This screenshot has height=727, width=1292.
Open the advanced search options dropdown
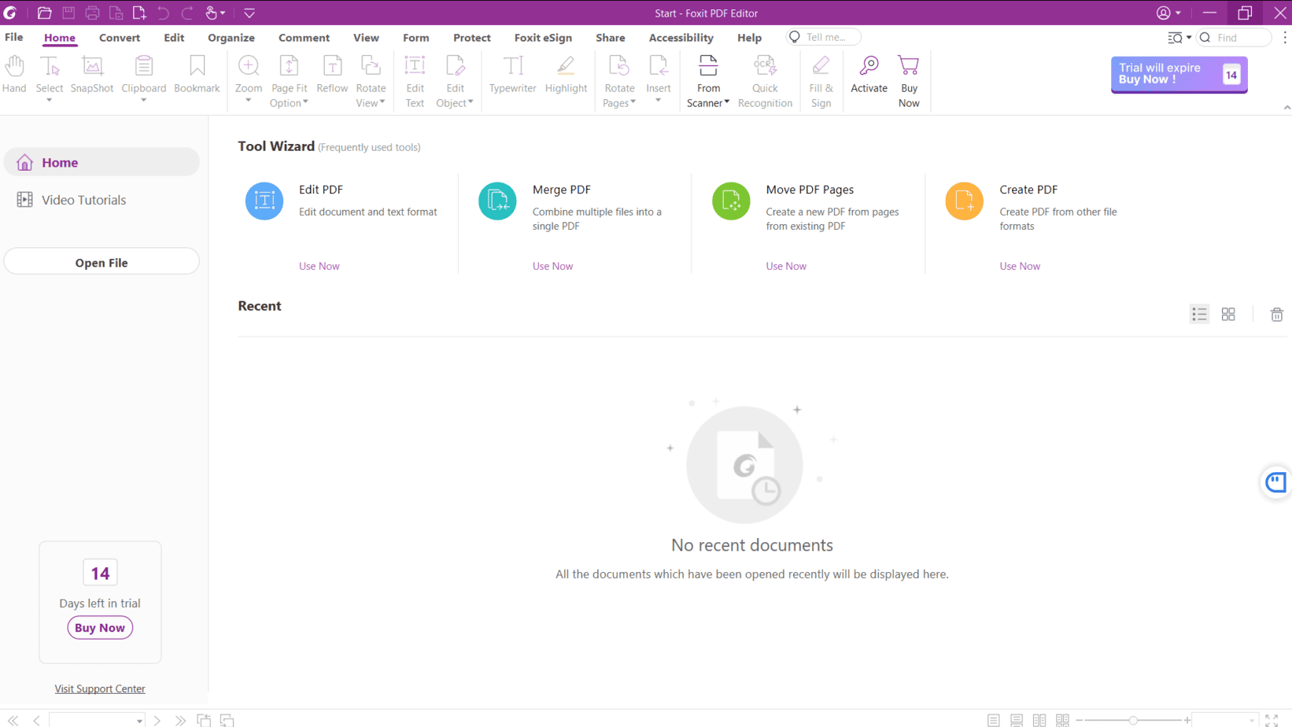(1179, 37)
